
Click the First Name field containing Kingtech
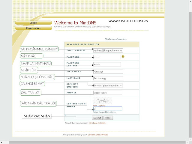[108, 72]
